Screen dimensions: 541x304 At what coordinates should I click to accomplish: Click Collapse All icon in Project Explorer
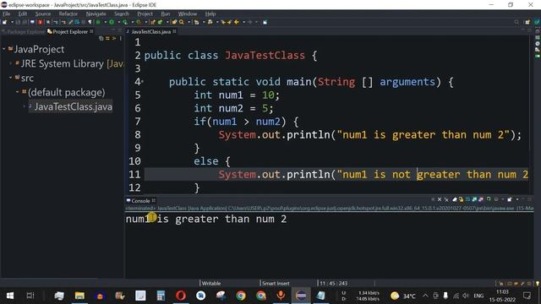(101, 38)
